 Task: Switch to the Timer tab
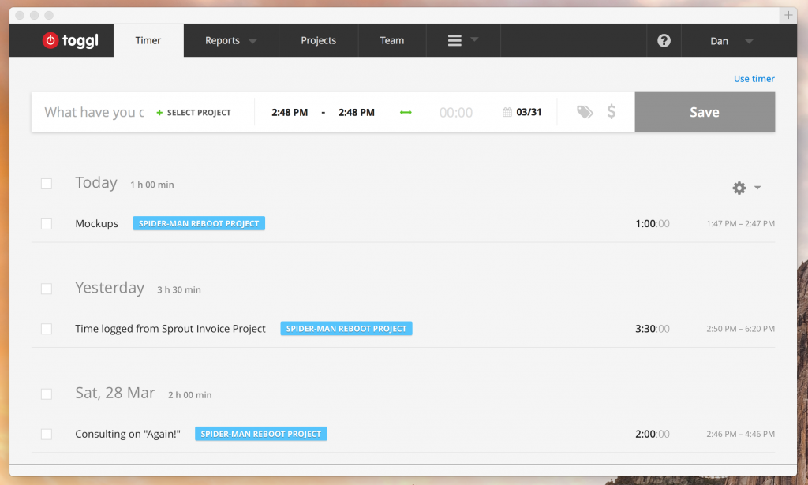[x=148, y=40]
